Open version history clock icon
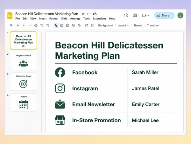The height and width of the screenshot is (144, 191). pos(126,15)
